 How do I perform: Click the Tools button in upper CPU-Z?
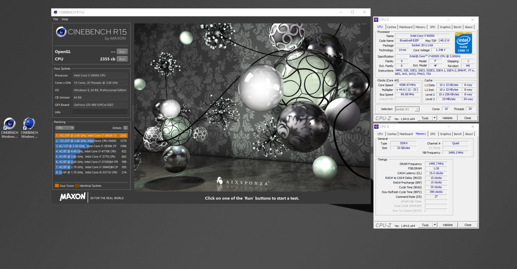click(x=425, y=118)
